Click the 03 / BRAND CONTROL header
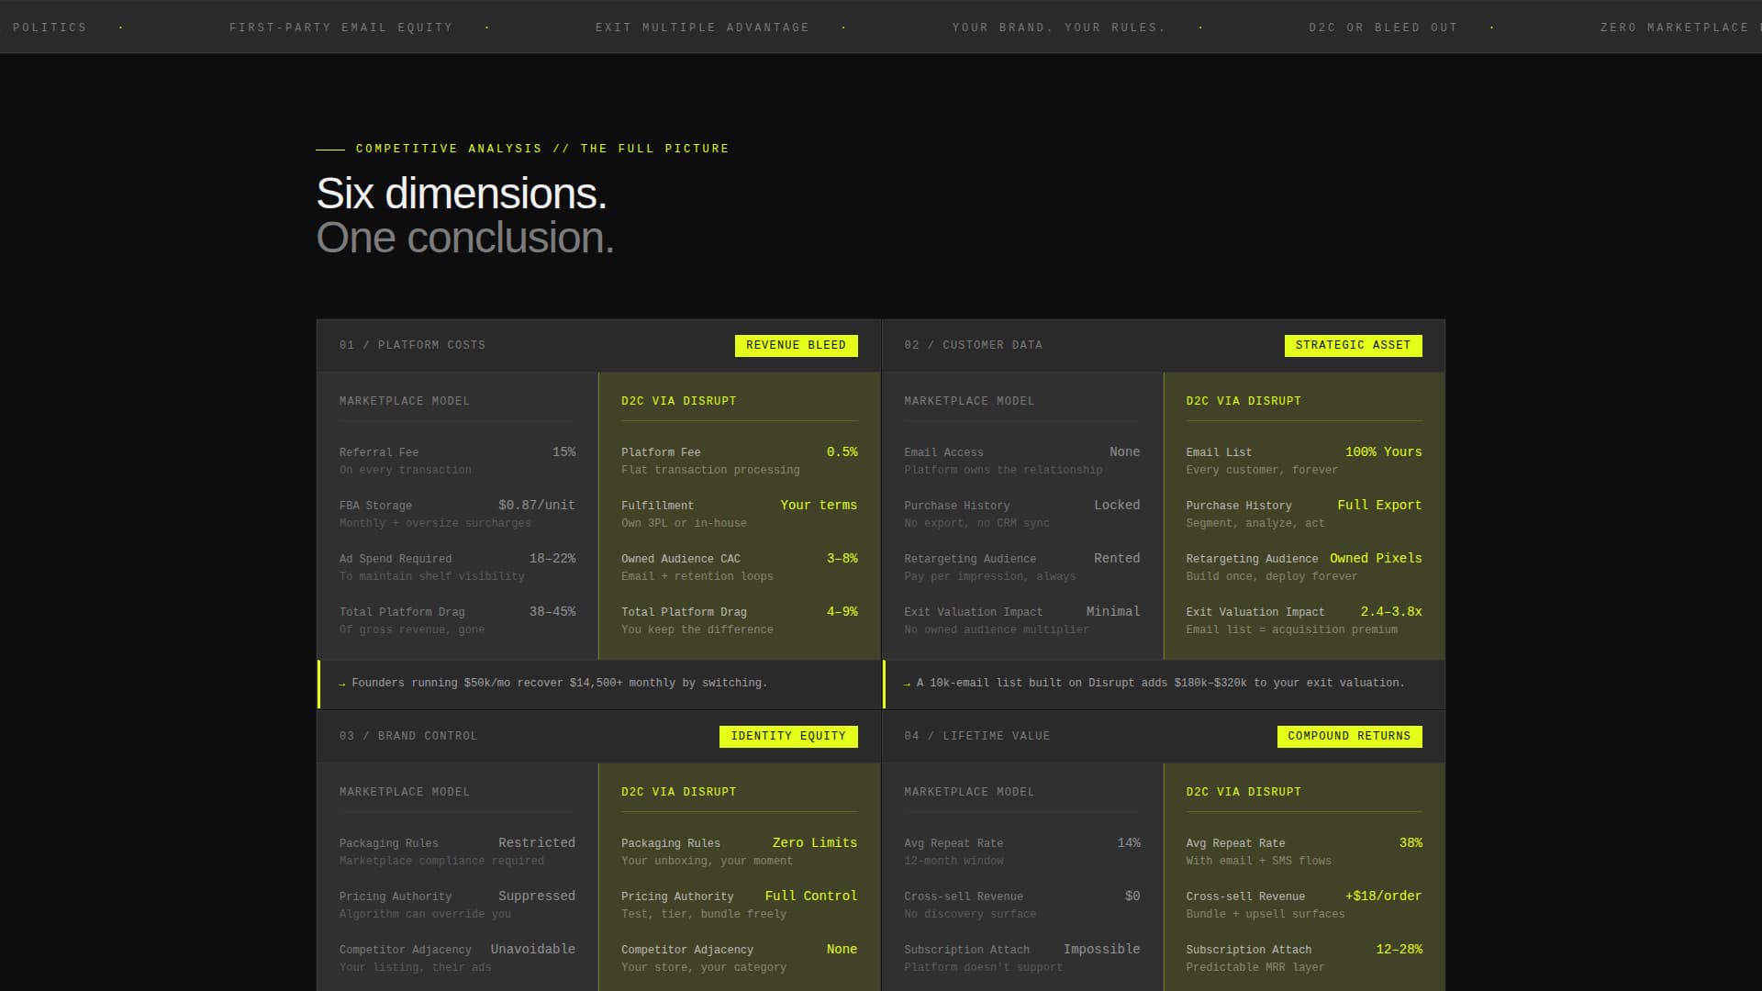 [408, 736]
